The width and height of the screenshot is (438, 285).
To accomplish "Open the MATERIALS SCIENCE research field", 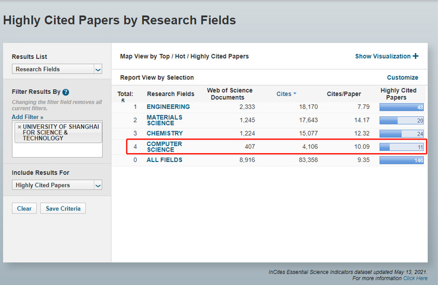I will pos(164,120).
